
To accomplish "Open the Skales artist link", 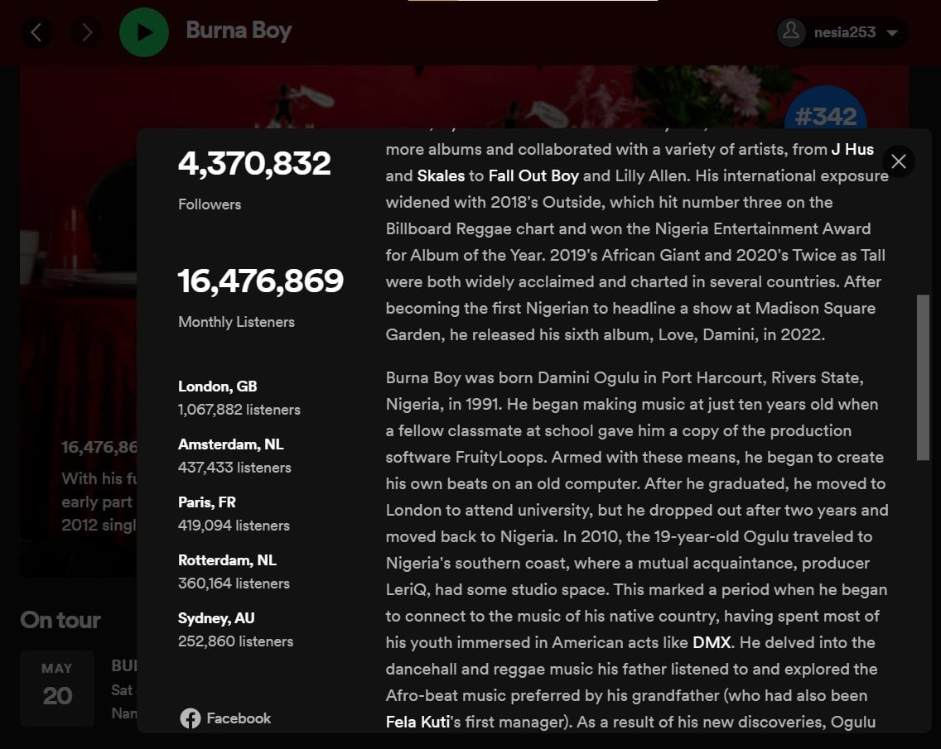I will (441, 175).
